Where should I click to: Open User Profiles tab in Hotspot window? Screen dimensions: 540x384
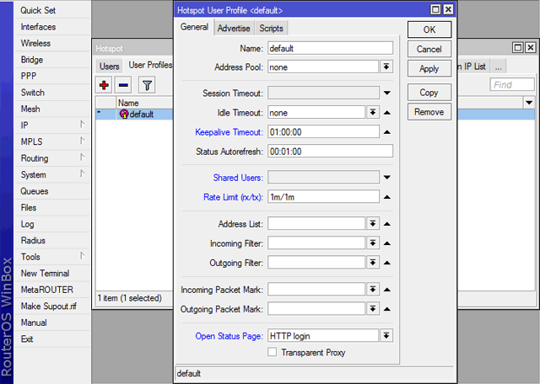click(x=150, y=65)
